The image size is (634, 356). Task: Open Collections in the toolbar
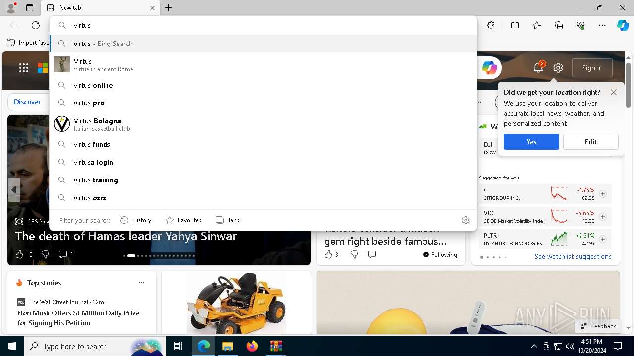point(559,25)
